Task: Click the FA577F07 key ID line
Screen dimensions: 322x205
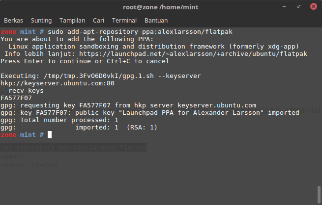Action: [x=16, y=98]
